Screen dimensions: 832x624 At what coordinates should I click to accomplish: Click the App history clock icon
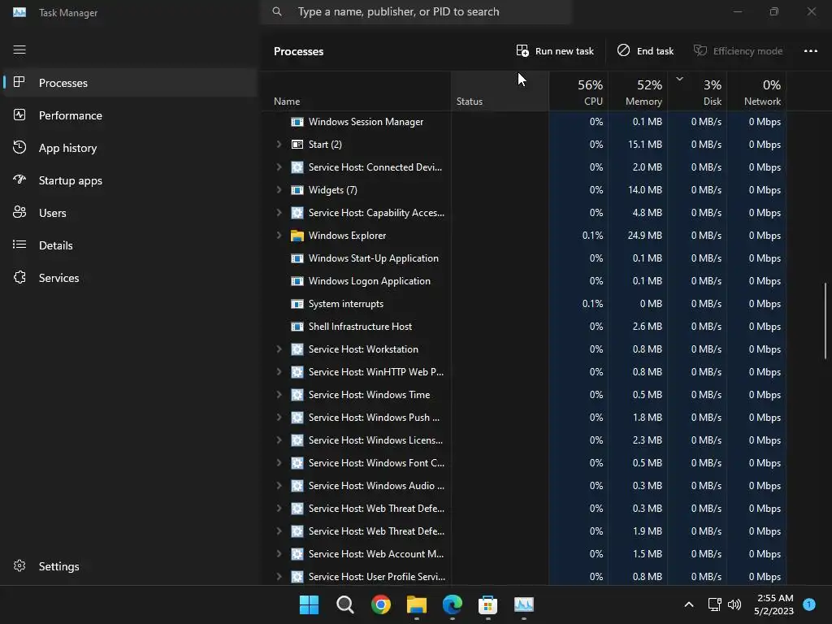click(19, 148)
